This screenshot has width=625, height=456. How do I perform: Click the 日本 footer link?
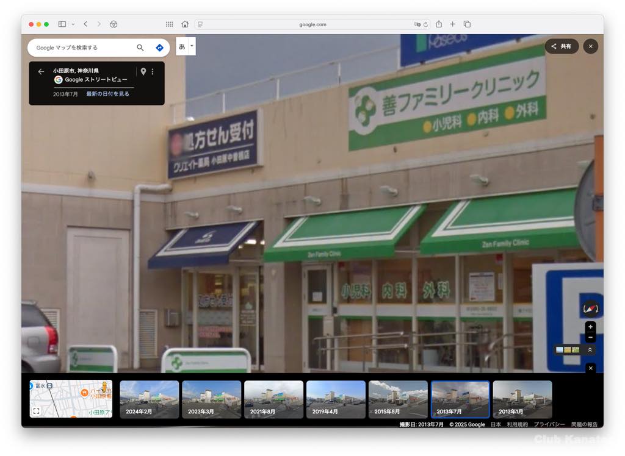(x=496, y=424)
